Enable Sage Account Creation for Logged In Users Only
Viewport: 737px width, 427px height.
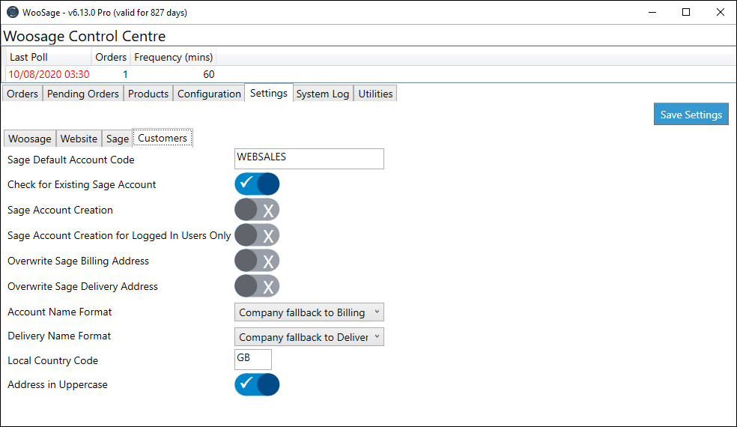[257, 235]
